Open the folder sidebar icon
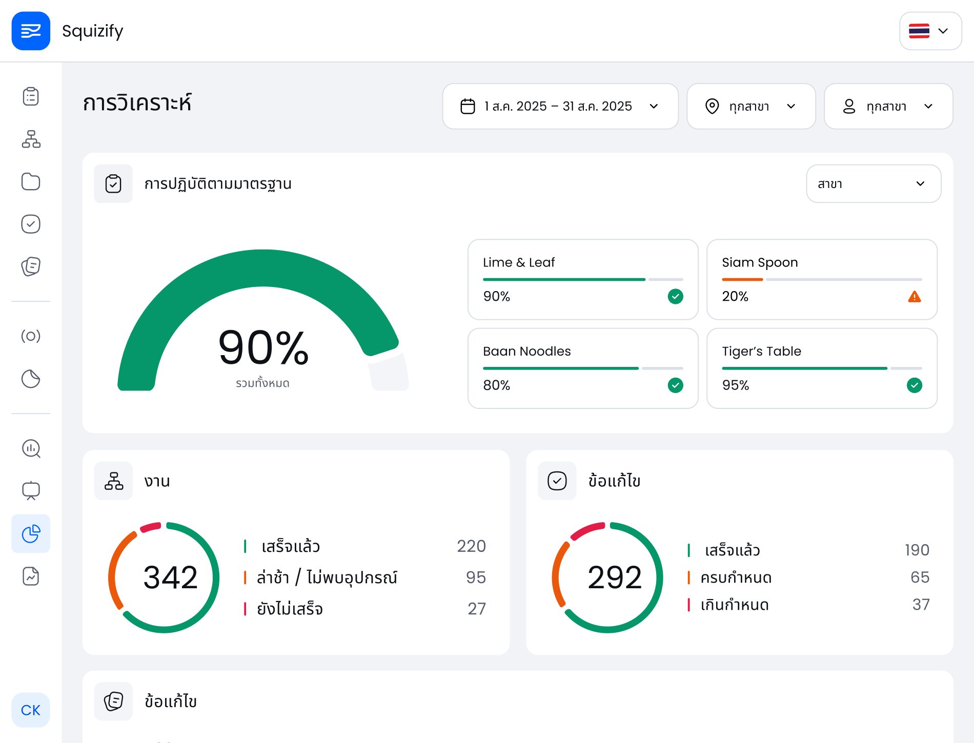974x743 pixels. coord(31,181)
